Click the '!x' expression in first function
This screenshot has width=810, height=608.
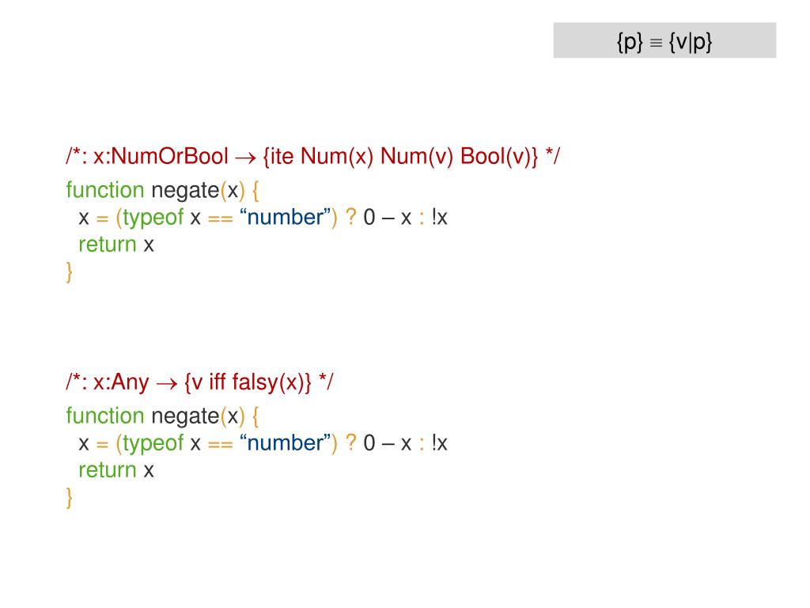[x=440, y=217]
